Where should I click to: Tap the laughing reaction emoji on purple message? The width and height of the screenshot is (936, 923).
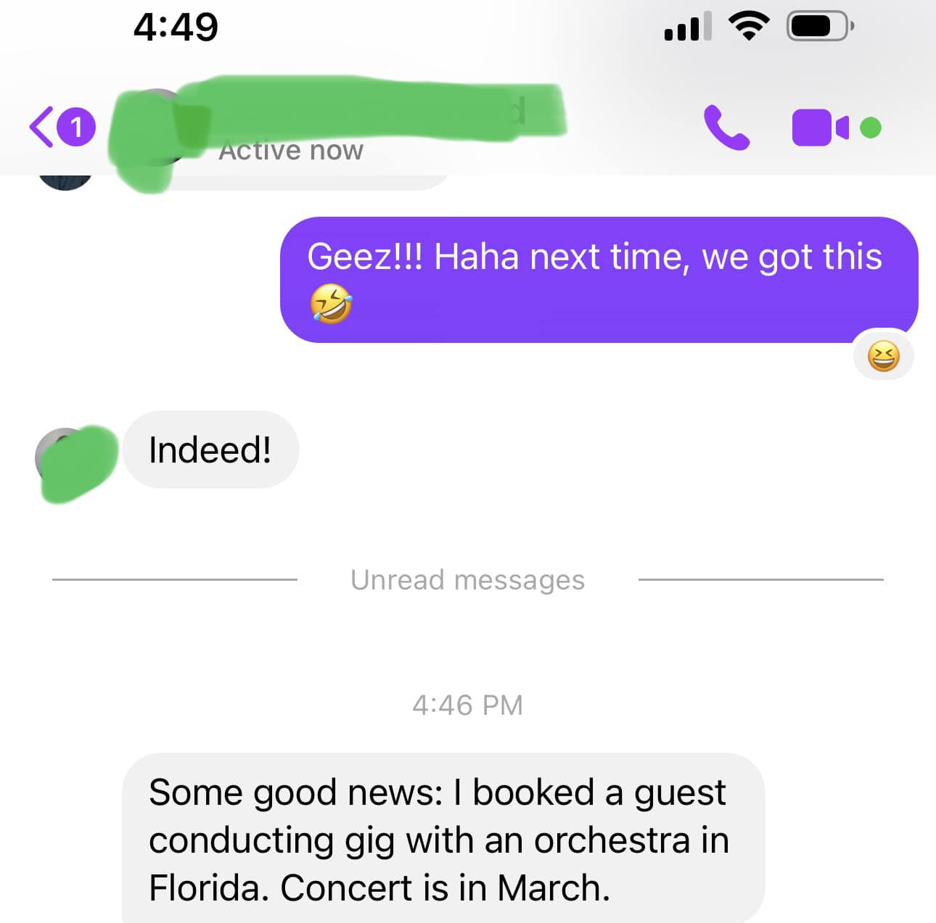[x=883, y=356]
